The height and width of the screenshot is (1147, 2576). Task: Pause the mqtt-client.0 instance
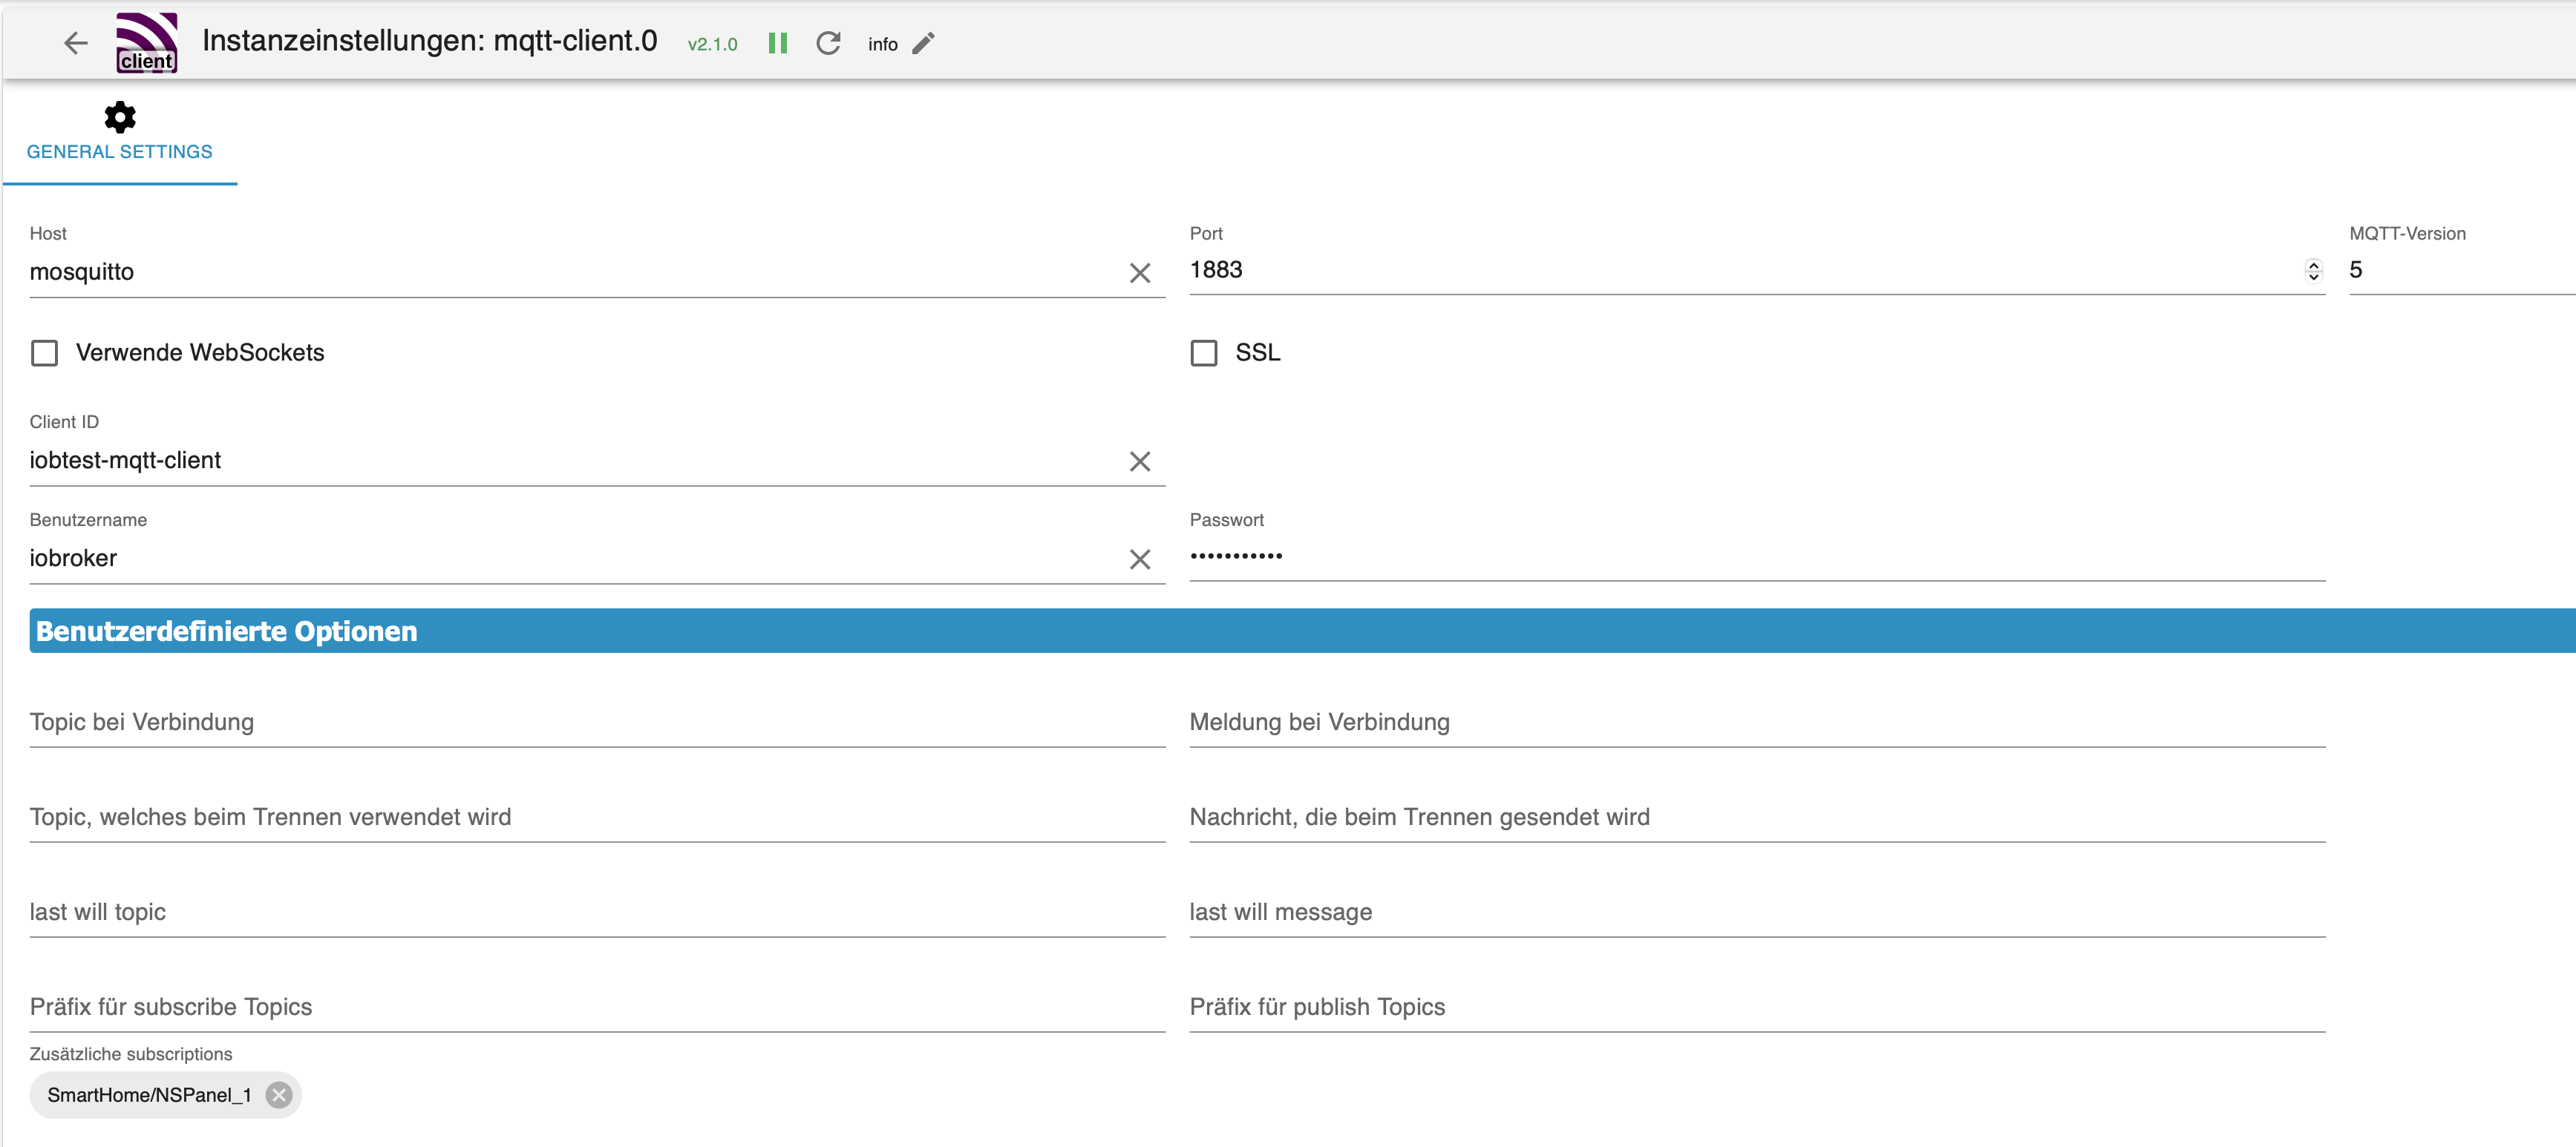778,43
